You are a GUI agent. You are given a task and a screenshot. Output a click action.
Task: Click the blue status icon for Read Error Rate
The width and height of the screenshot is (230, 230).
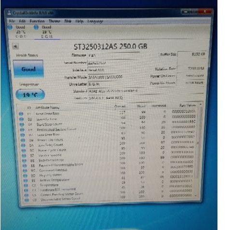[x=21, y=114]
